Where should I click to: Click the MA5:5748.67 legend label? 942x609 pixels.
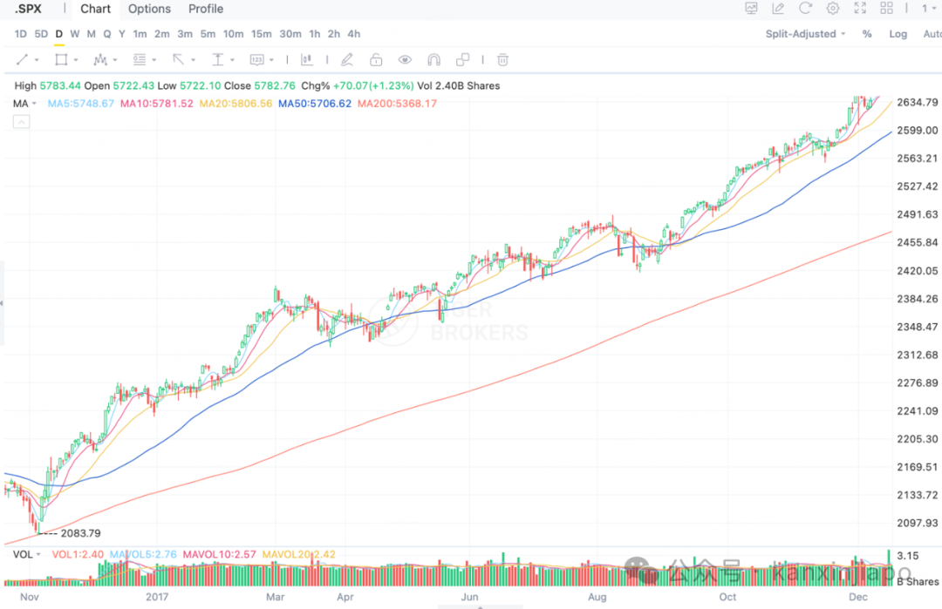(80, 103)
